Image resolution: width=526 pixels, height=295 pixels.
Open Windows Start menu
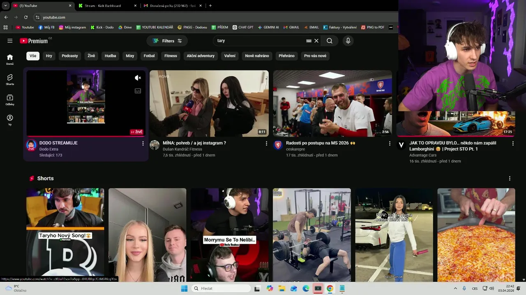tap(184, 288)
